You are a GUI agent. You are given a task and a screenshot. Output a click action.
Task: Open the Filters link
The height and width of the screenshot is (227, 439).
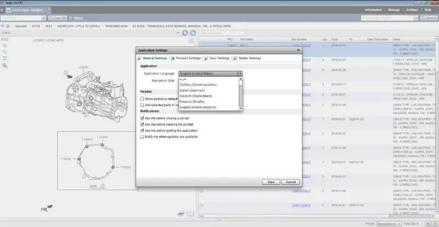pyautogui.click(x=78, y=18)
